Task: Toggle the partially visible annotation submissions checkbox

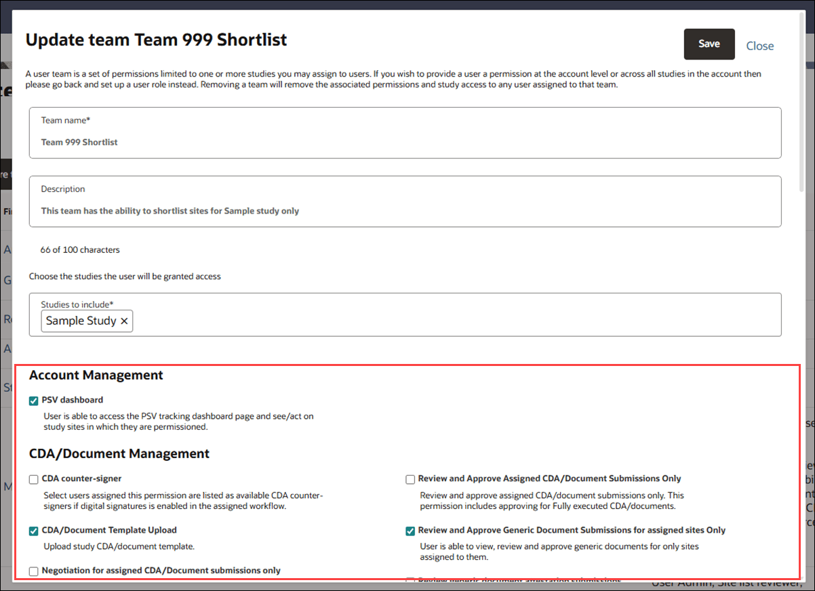Action: click(x=410, y=579)
